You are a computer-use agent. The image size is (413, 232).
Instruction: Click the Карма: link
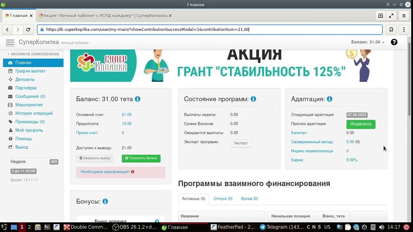297,160
